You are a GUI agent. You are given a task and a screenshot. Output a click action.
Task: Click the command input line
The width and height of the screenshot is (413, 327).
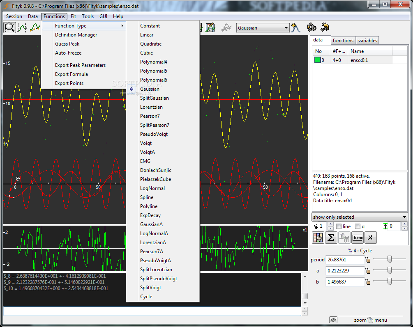click(x=152, y=311)
